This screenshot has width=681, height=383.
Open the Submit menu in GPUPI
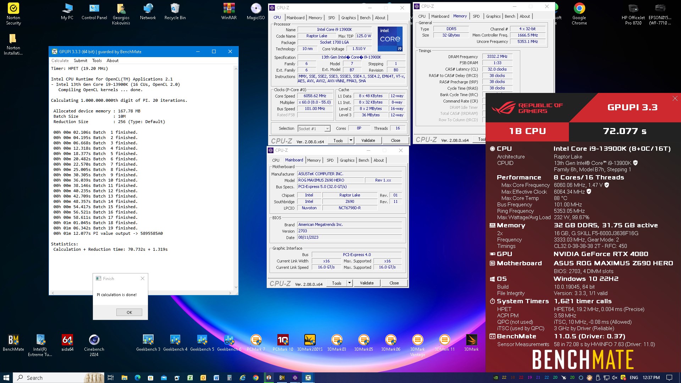coord(81,61)
